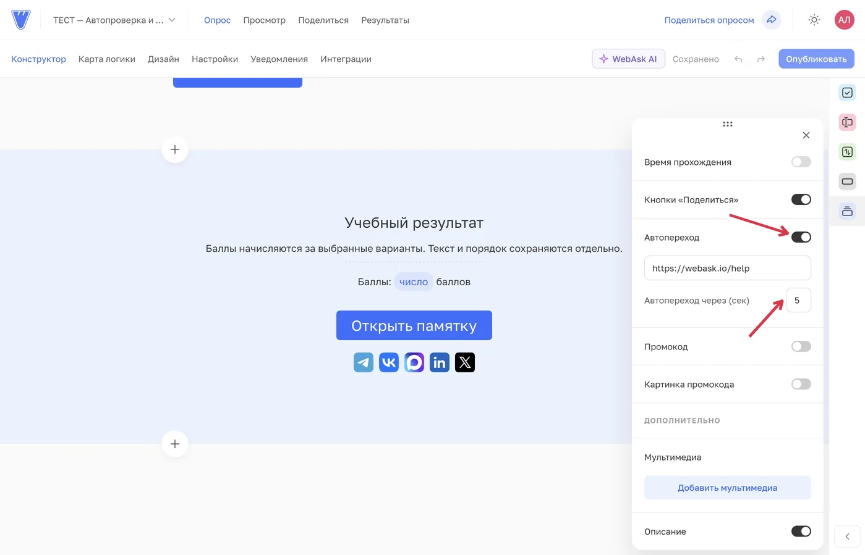Select the stacked layers sidebar icon
Image resolution: width=865 pixels, height=555 pixels.
[847, 211]
